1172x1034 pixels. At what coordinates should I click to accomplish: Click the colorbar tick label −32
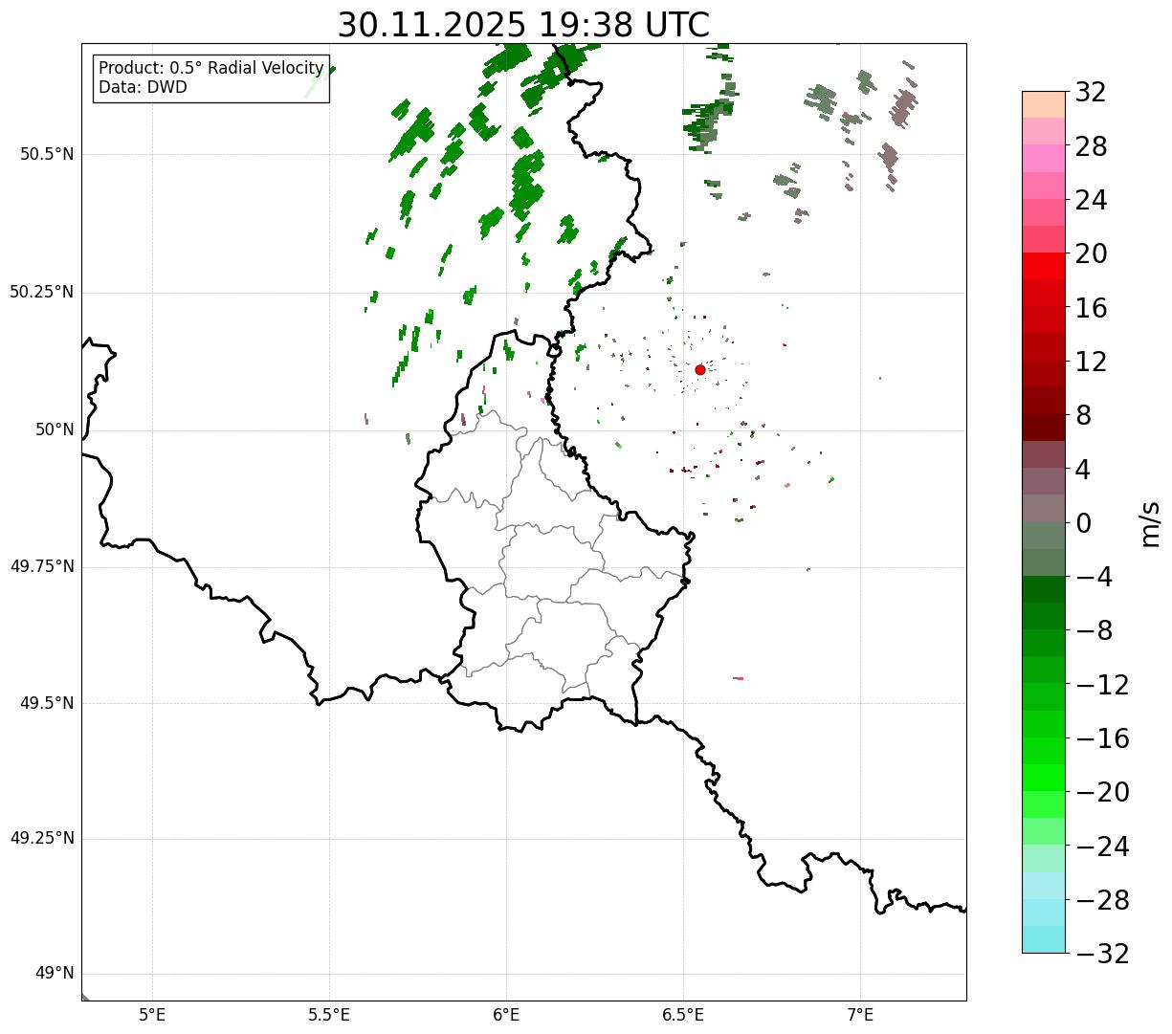point(1102,954)
